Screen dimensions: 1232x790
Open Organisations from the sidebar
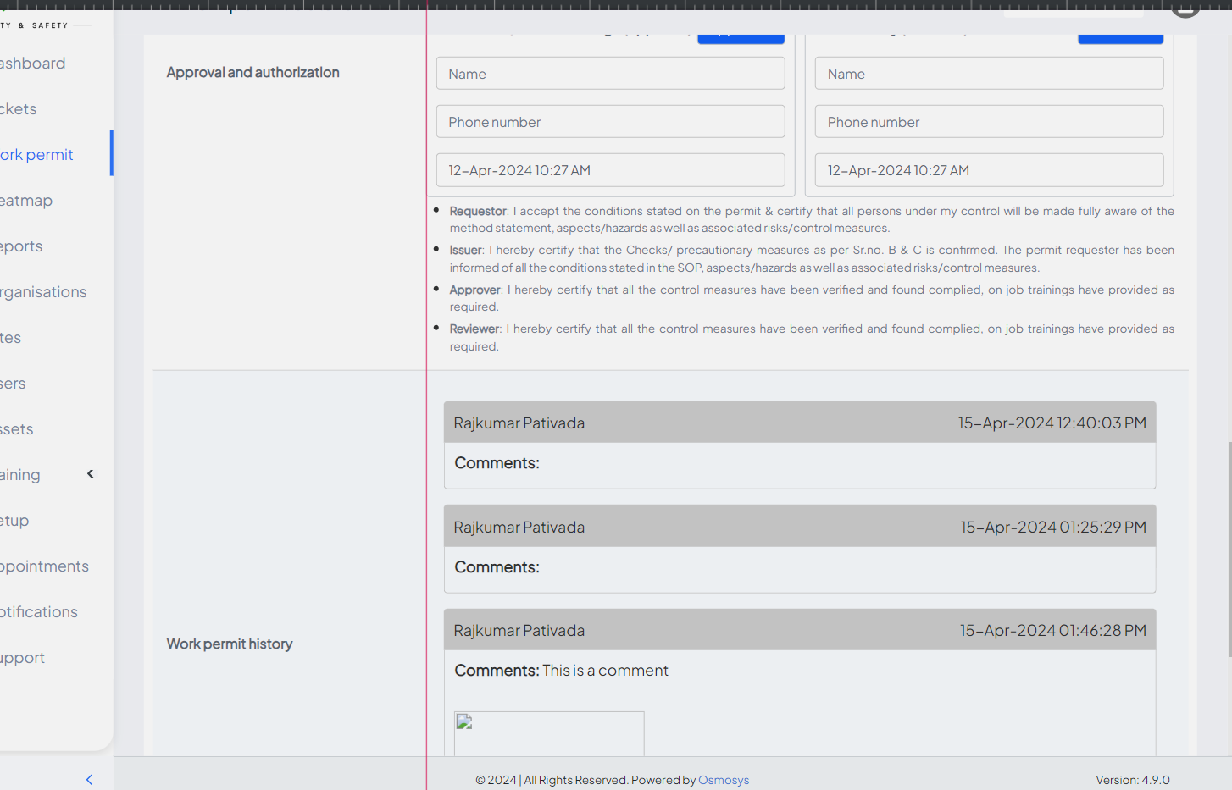(x=43, y=292)
